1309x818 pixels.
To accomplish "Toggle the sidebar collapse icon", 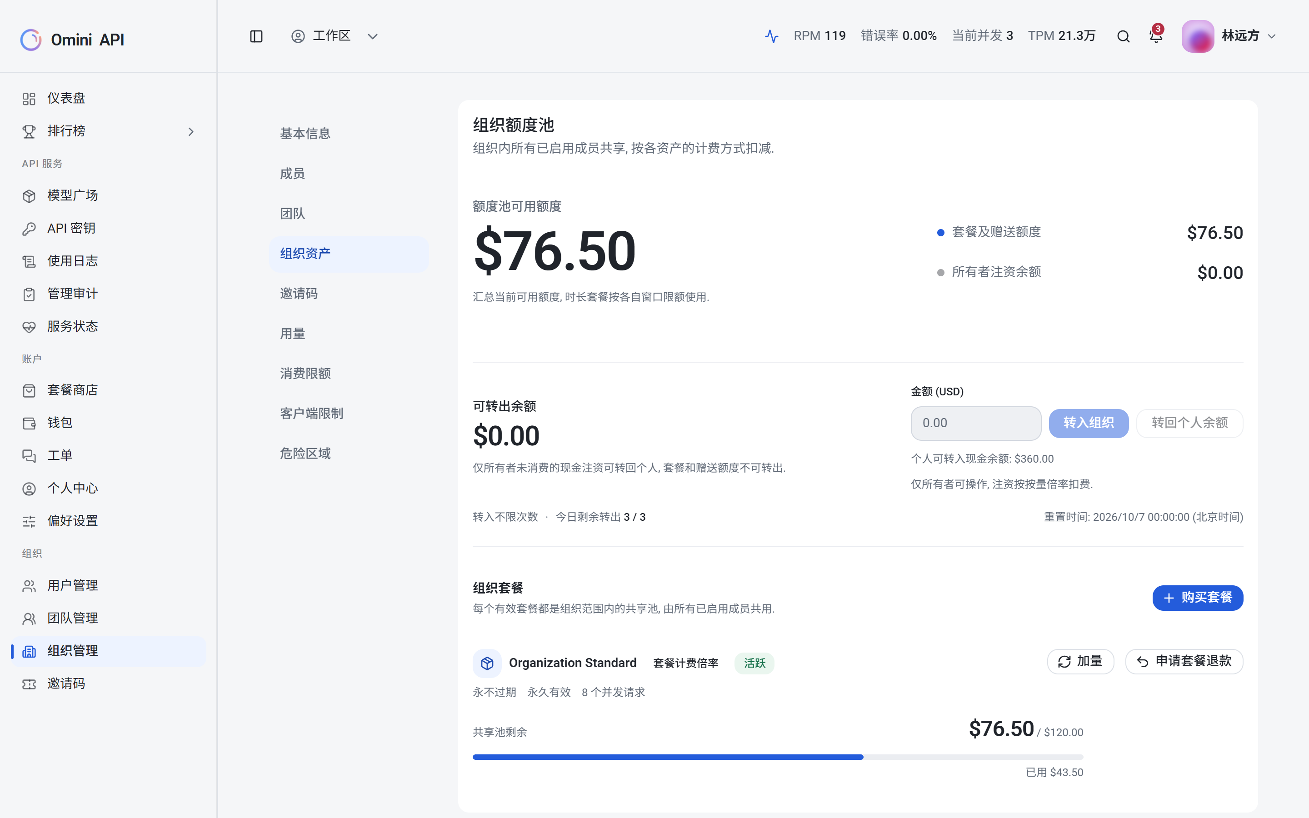I will [256, 36].
